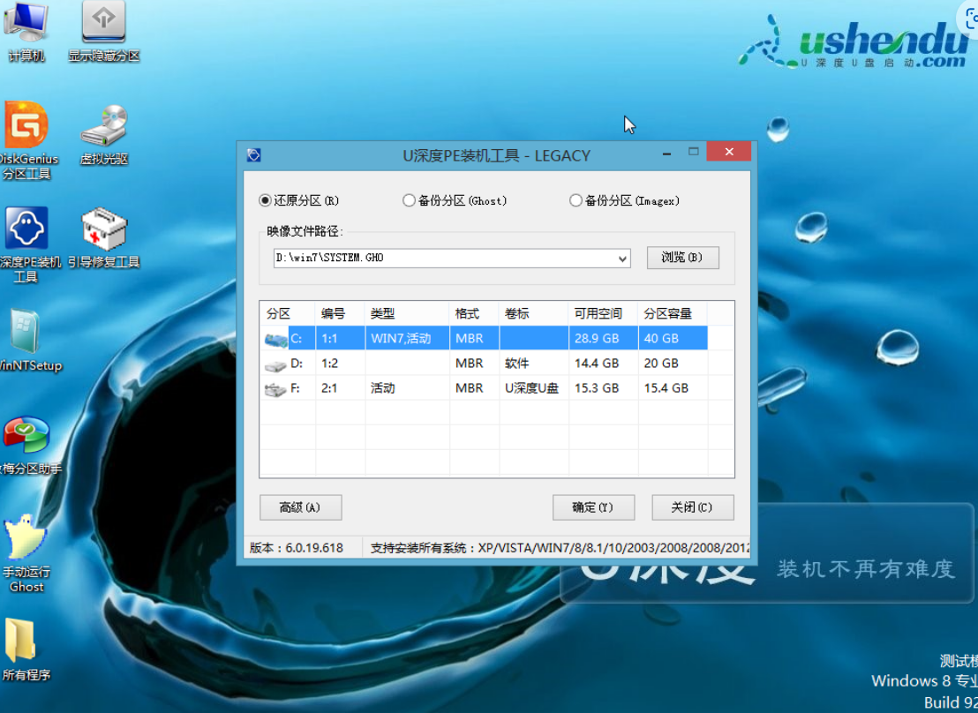978x713 pixels.
Task: Click the D: drive icon in list
Action: coord(275,365)
